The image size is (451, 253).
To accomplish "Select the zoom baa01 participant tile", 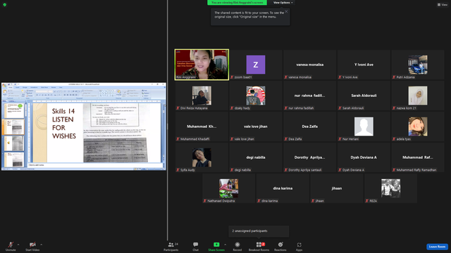I will point(256,65).
